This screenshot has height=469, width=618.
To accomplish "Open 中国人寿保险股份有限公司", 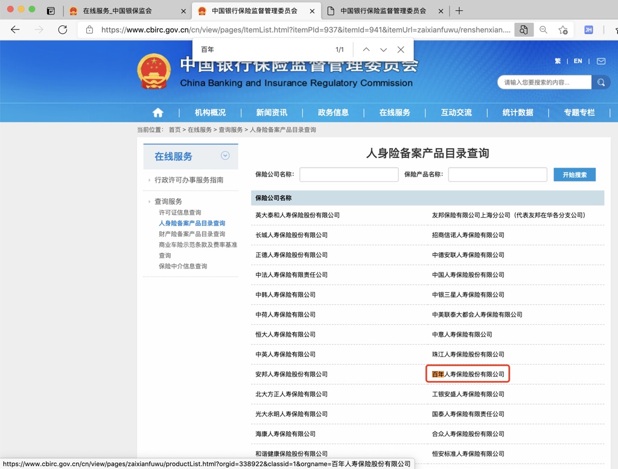I will tap(468, 275).
